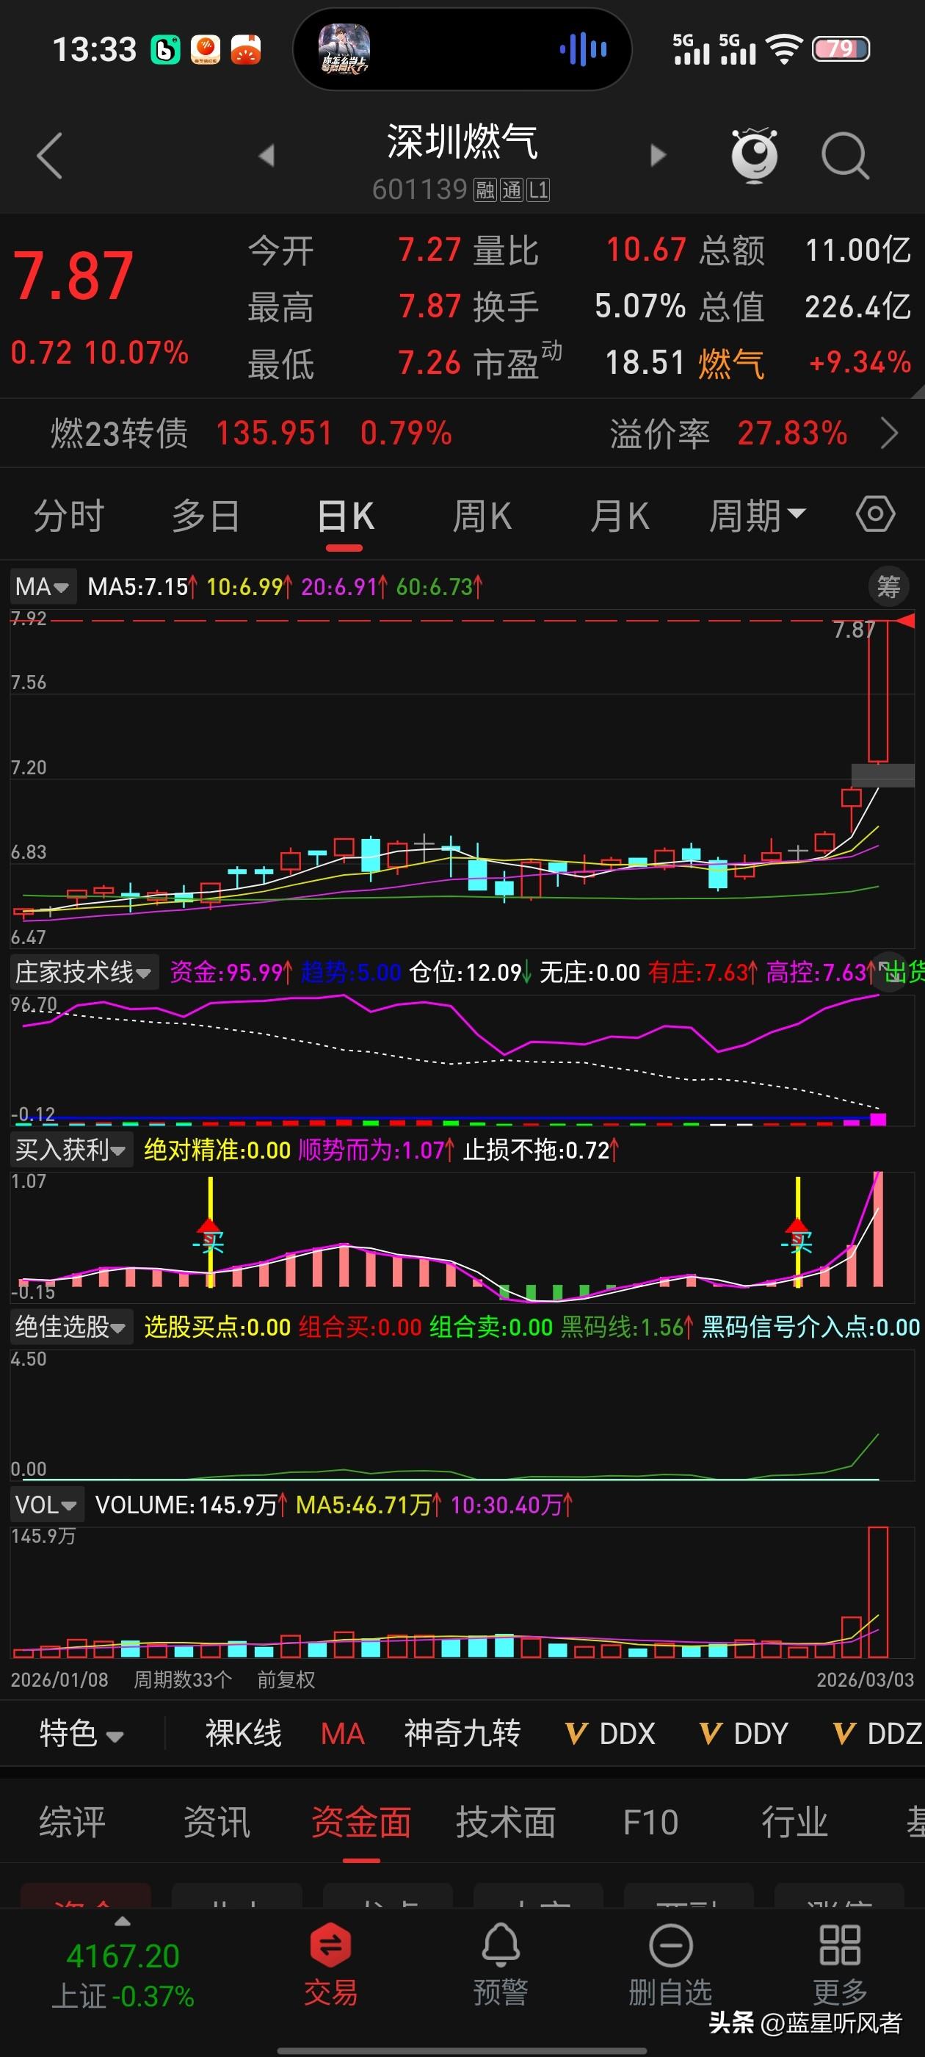Tap the back arrow icon
925x2057 pixels.
(49, 155)
